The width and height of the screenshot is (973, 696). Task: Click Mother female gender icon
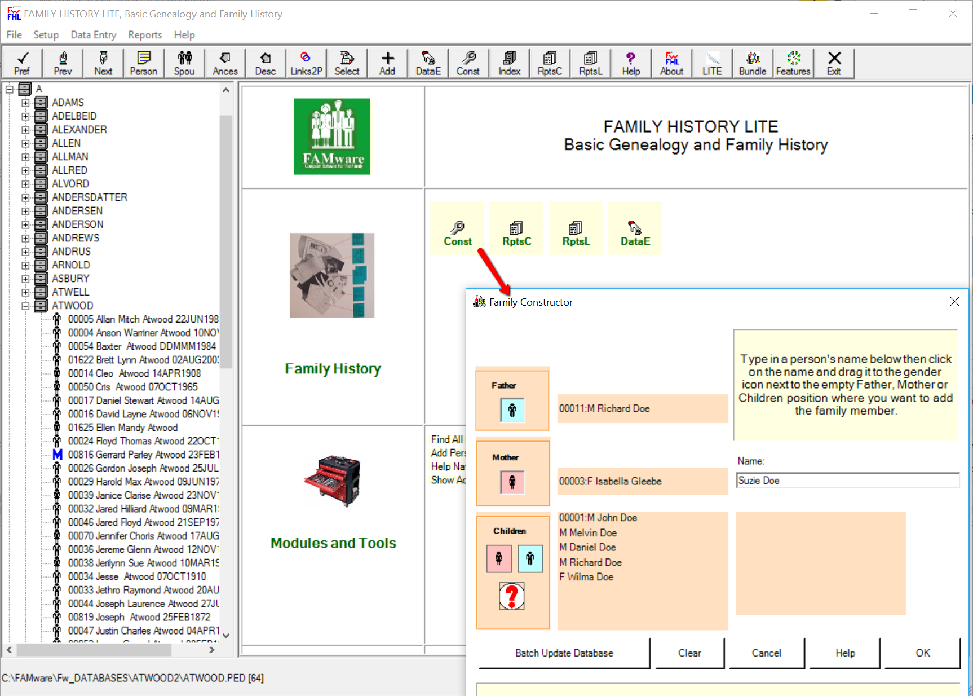512,482
